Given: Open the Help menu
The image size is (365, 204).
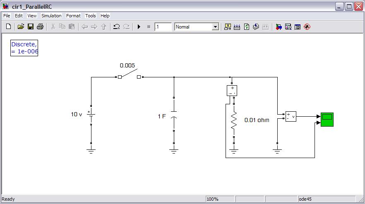Looking at the screenshot, I should click(105, 16).
